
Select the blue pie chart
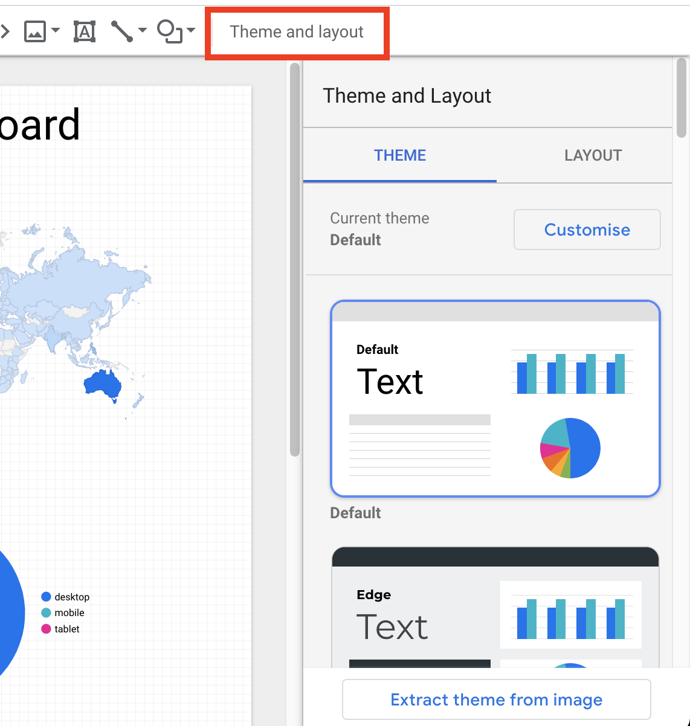[11, 613]
